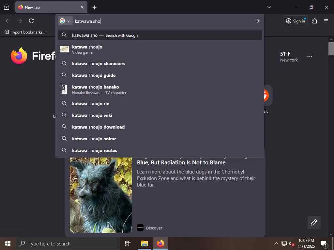The width and height of the screenshot is (334, 250).
Task: Click the weather widget 51°F New York
Action: pos(289,57)
